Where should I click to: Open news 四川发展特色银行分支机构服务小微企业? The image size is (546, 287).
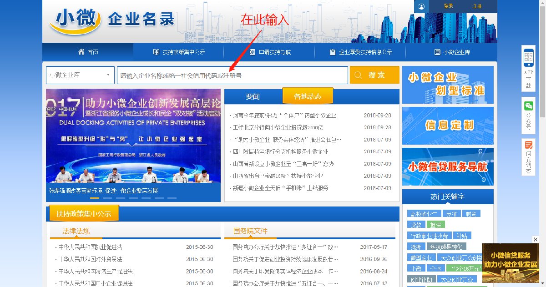(279, 151)
